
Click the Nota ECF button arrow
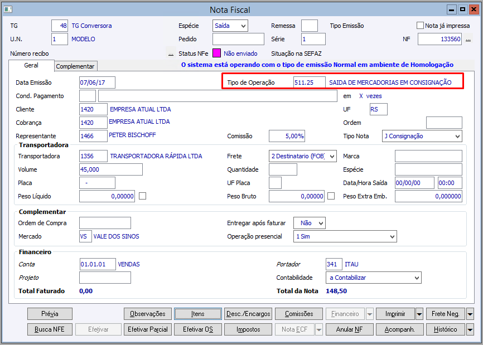319,329
